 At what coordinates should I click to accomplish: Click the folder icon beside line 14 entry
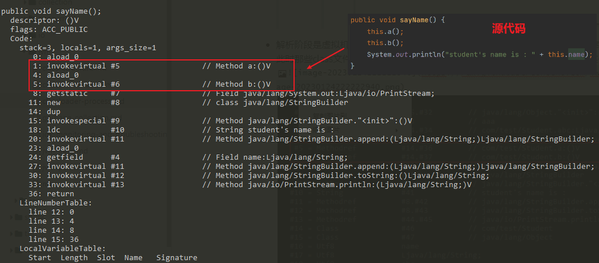coord(18,233)
